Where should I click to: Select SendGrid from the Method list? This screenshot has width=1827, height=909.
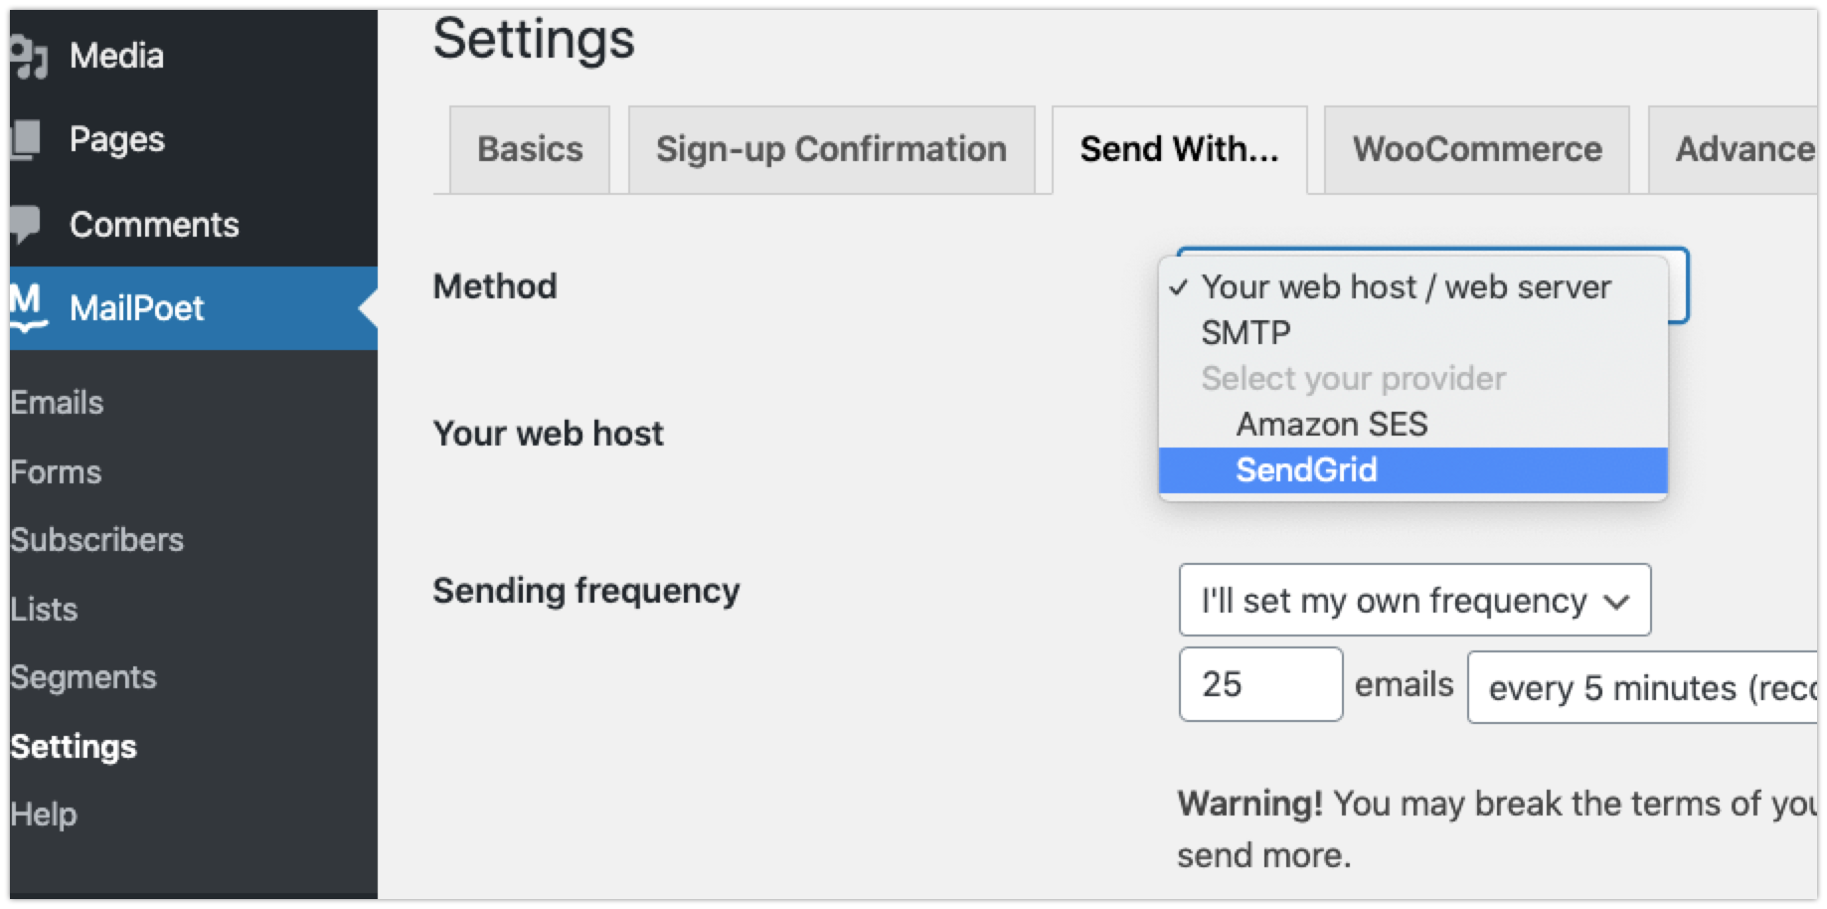(1306, 470)
